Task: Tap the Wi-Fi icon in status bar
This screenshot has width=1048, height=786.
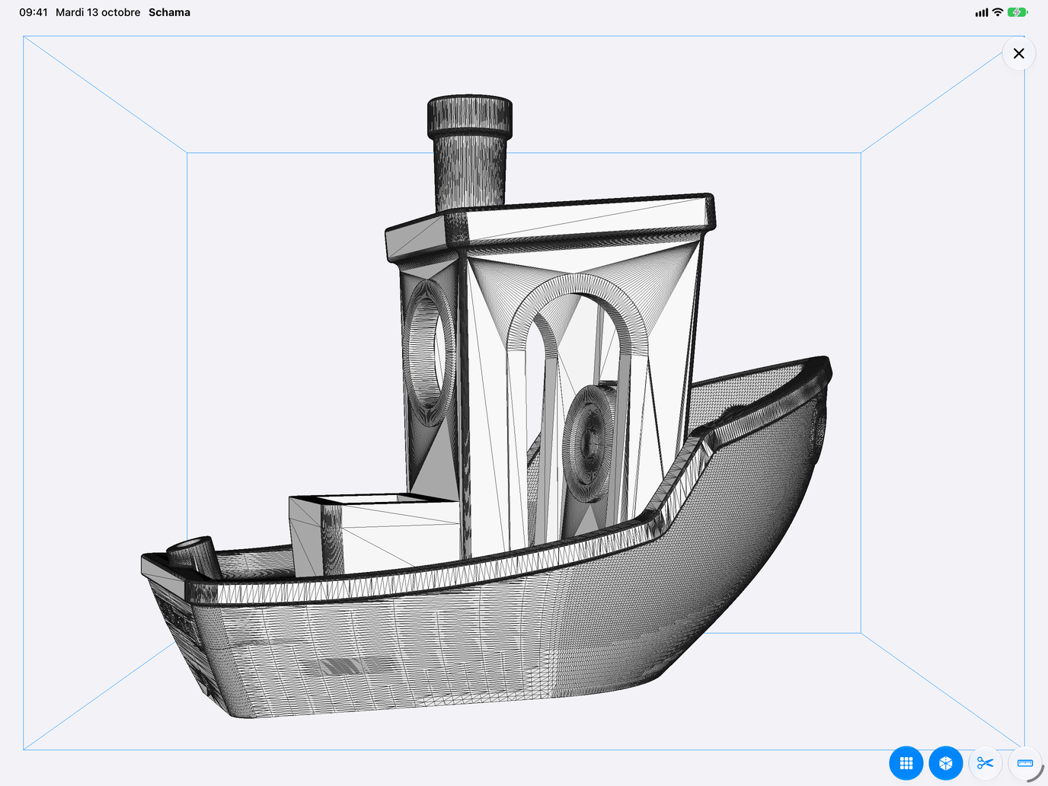Action: pos(998,12)
